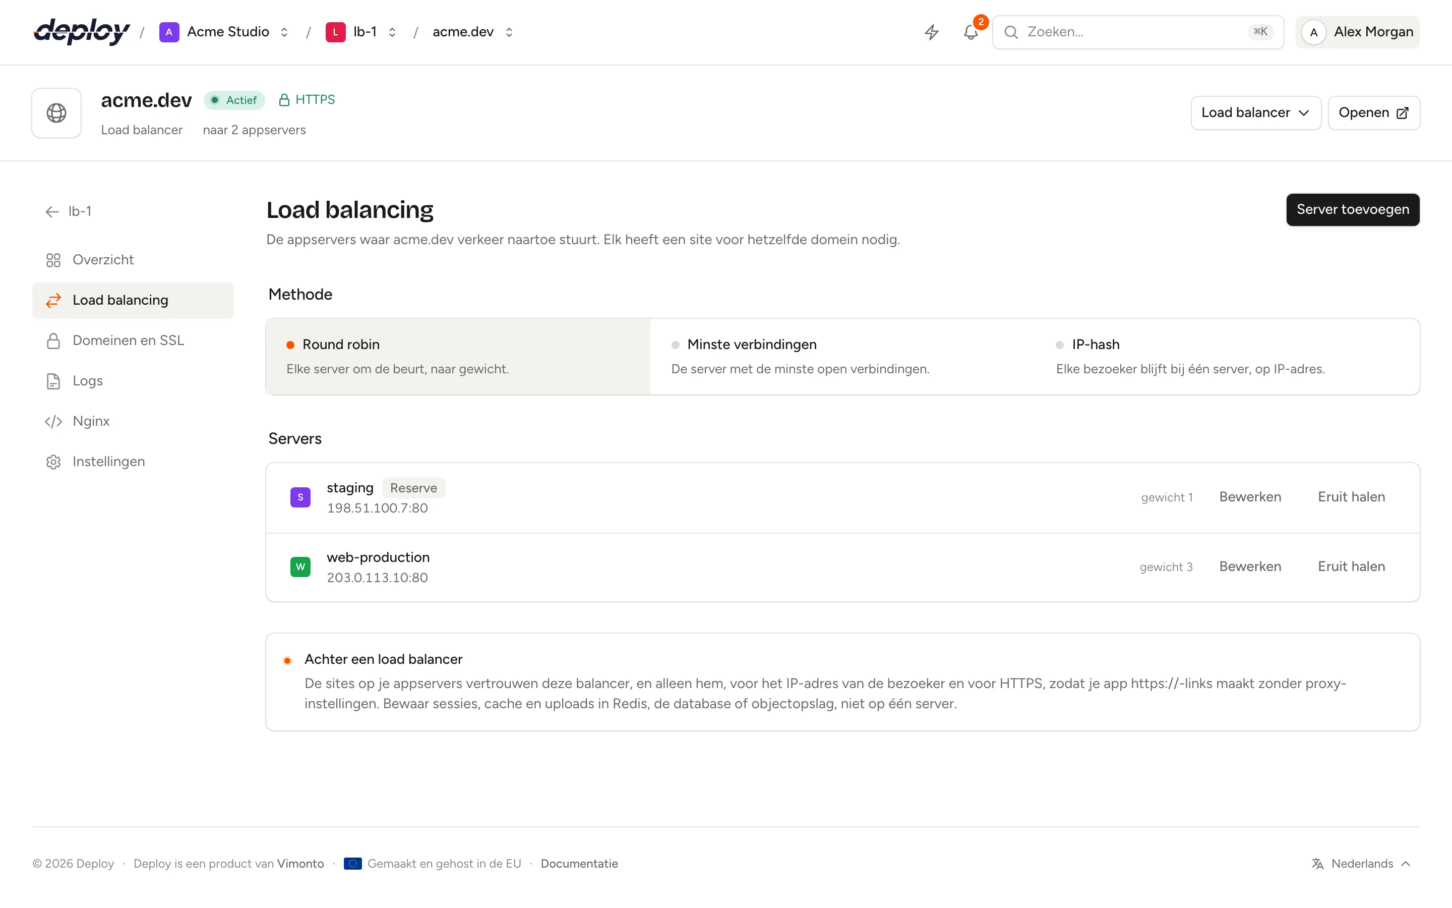Click Bewerken for staging server
1452x908 pixels.
[1250, 497]
